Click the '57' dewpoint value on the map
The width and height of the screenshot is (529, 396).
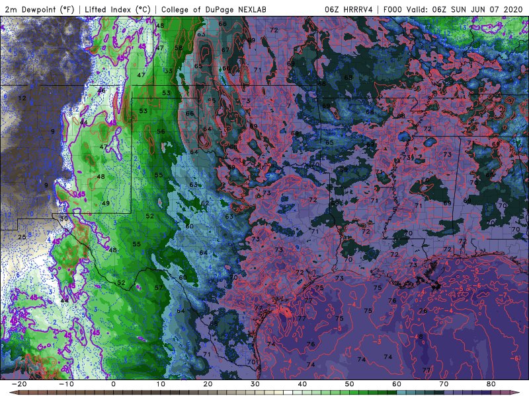coord(159,288)
